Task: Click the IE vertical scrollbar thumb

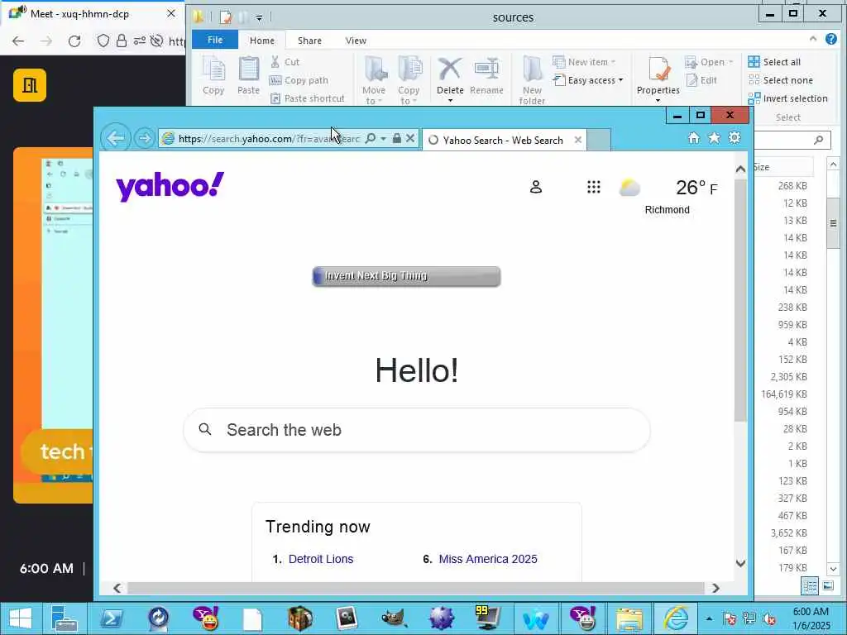Action: [740, 300]
